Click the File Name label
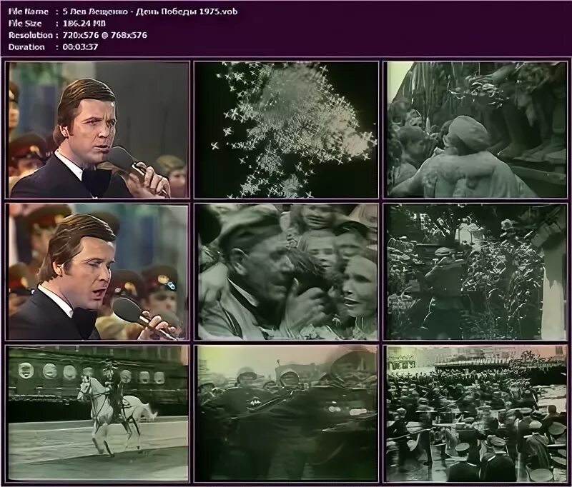The height and width of the screenshot is (487, 572). 29,11
